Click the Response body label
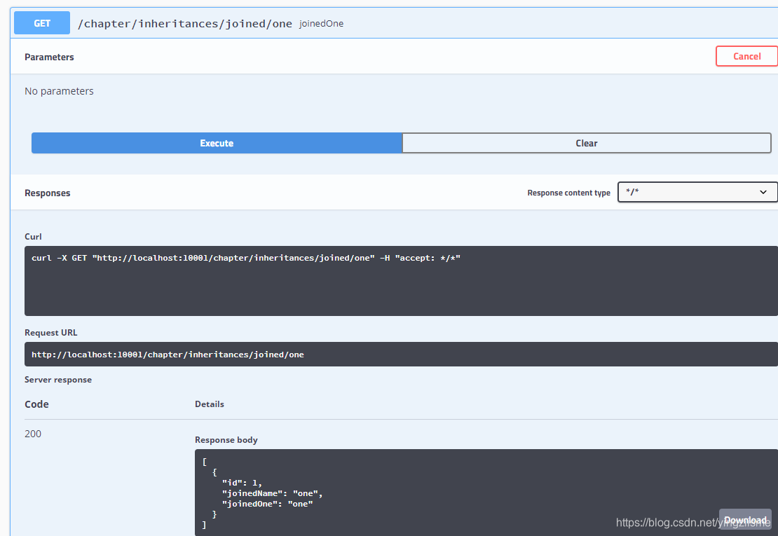This screenshot has width=778, height=536. point(226,440)
